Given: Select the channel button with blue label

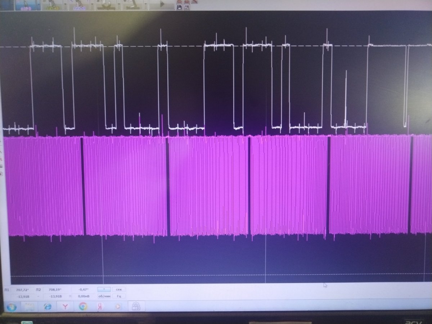Looking at the screenshot, I should pos(79,5).
